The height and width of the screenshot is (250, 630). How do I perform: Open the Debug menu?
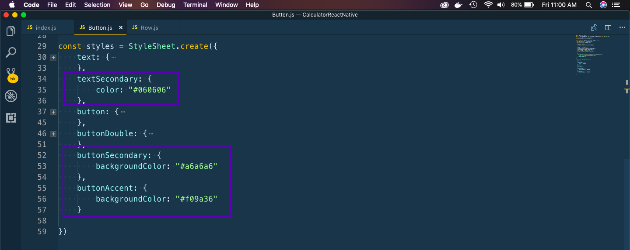click(166, 5)
